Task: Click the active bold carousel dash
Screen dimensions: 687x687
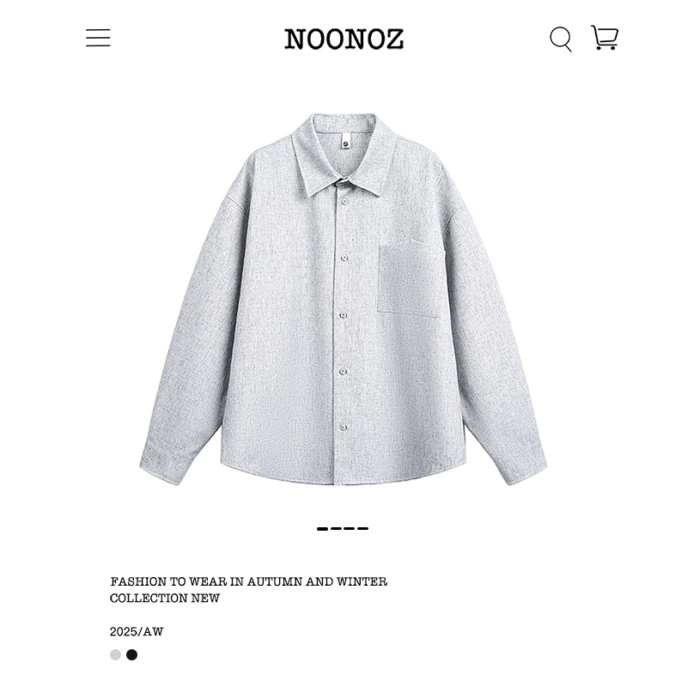Action: click(x=323, y=529)
